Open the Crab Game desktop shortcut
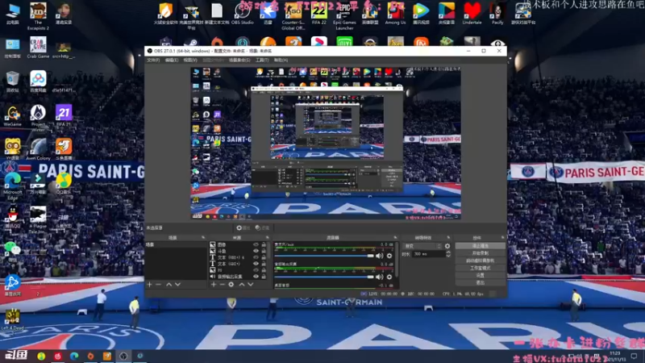 (x=38, y=48)
